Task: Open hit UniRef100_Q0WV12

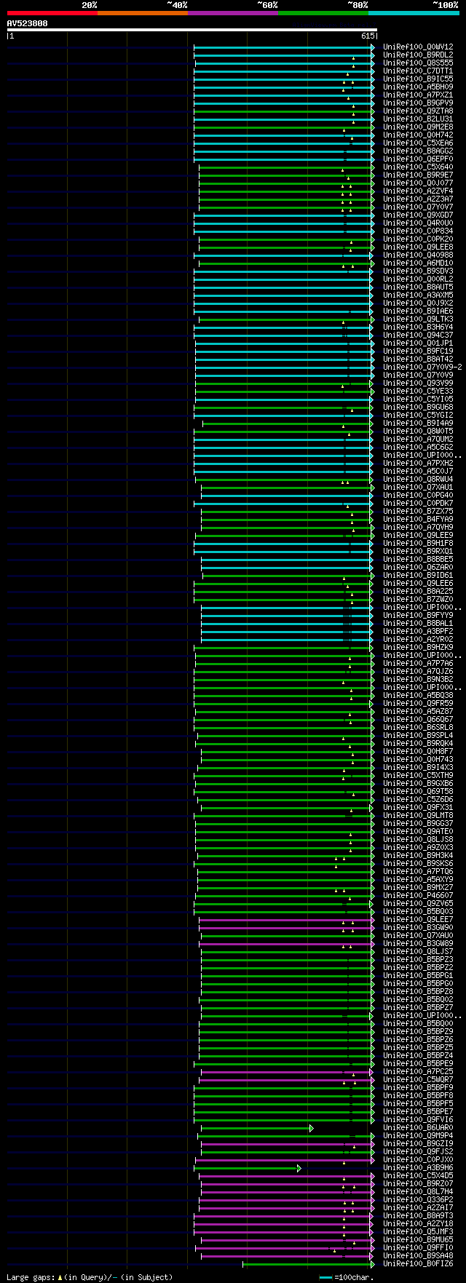Action: [x=418, y=47]
